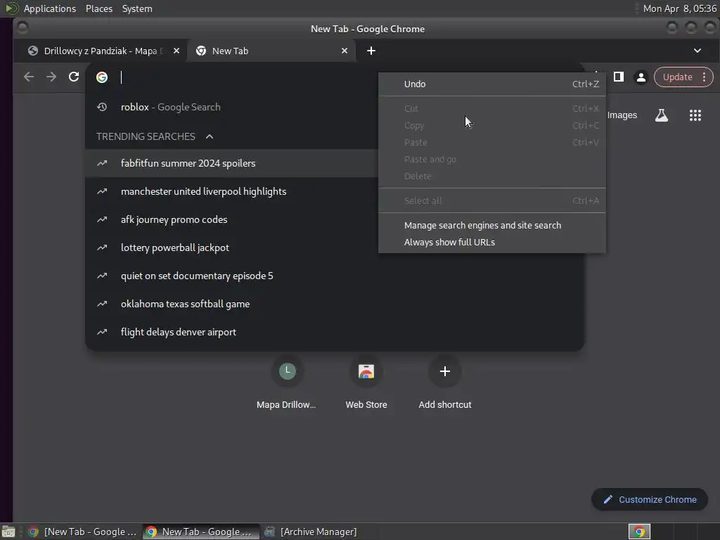Choose Undo from the context menu
Screen dimensions: 720x540
pyautogui.click(x=491, y=84)
